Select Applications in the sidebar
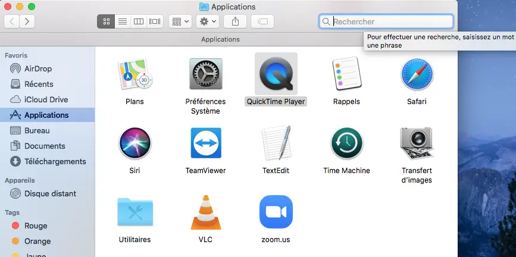Image resolution: width=516 pixels, height=257 pixels. [x=48, y=115]
